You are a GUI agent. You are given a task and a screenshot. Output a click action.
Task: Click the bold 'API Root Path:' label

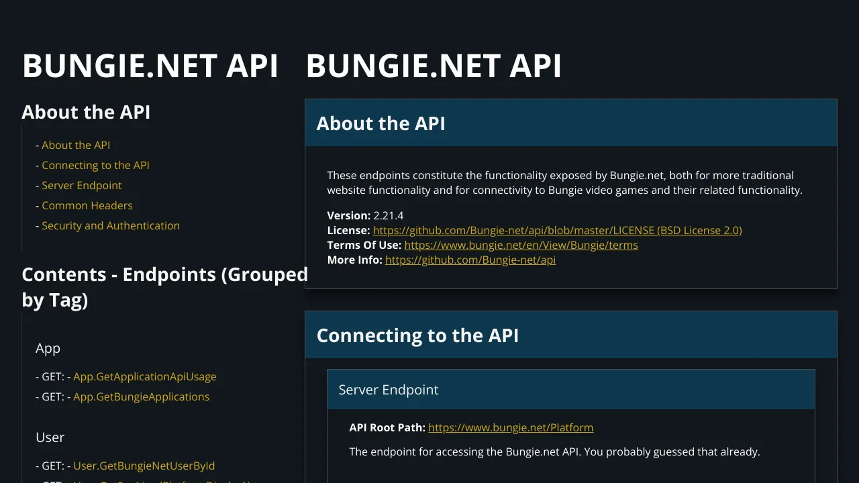click(x=387, y=427)
